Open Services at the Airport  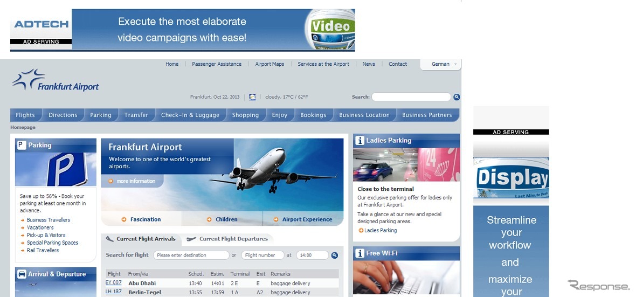click(x=323, y=64)
